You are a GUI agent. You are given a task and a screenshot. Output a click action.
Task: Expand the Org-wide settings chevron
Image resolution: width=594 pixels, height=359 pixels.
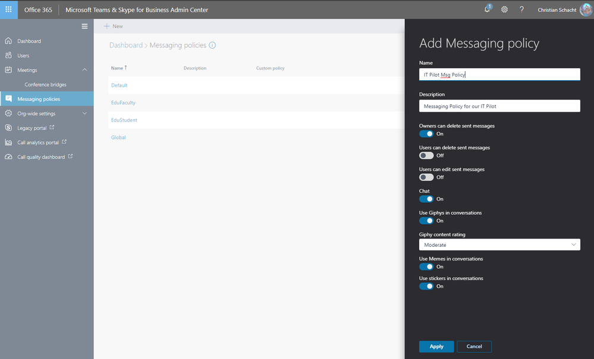tap(84, 113)
